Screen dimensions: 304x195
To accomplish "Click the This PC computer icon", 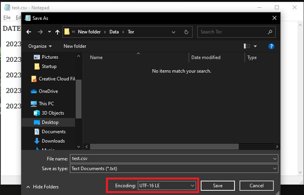I will [34, 104].
